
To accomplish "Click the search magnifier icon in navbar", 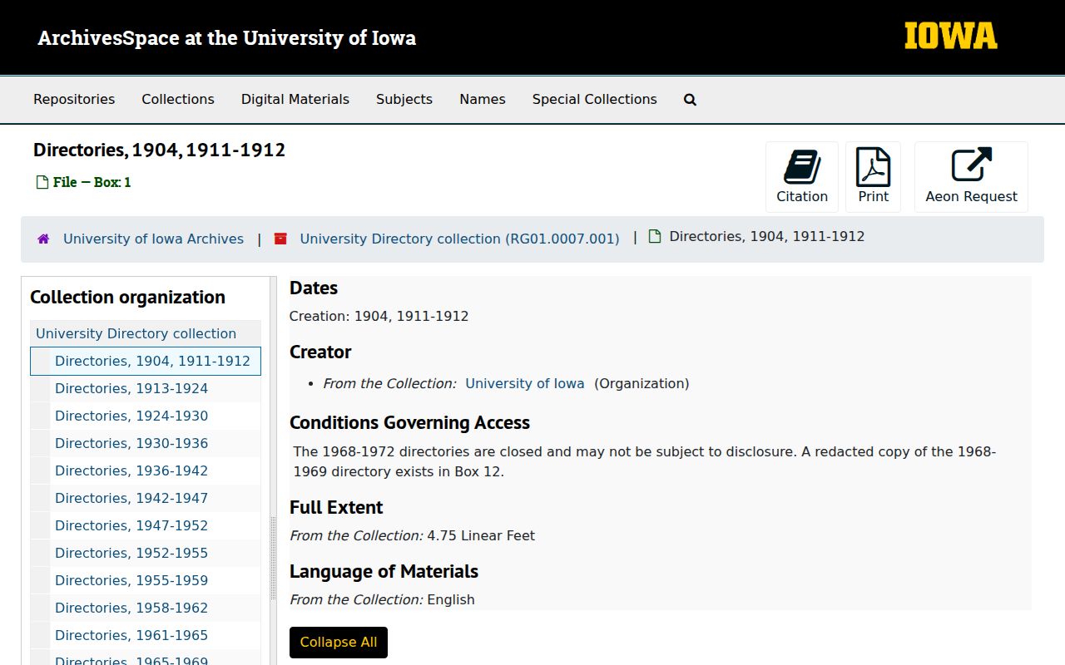I will pos(690,100).
